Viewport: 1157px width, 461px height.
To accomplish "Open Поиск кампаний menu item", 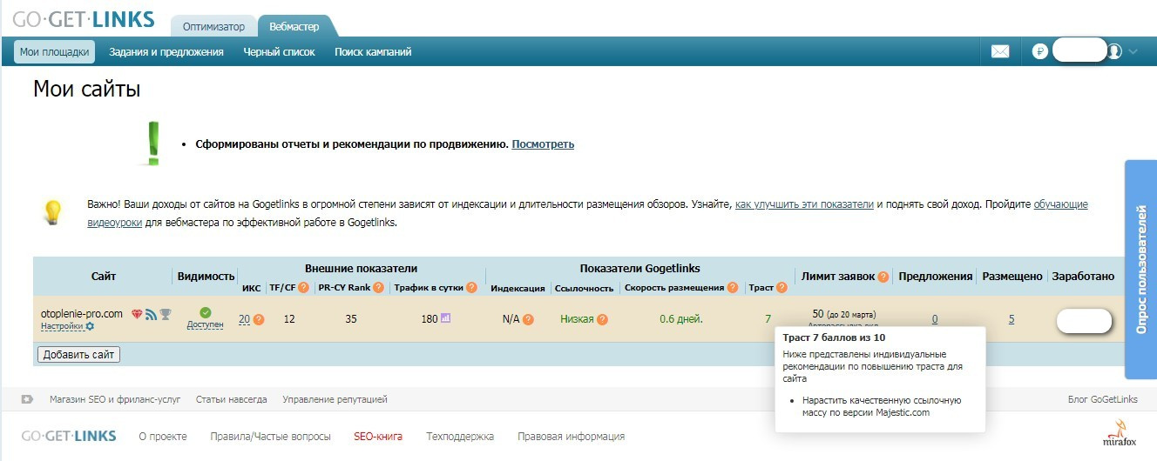I will click(373, 51).
